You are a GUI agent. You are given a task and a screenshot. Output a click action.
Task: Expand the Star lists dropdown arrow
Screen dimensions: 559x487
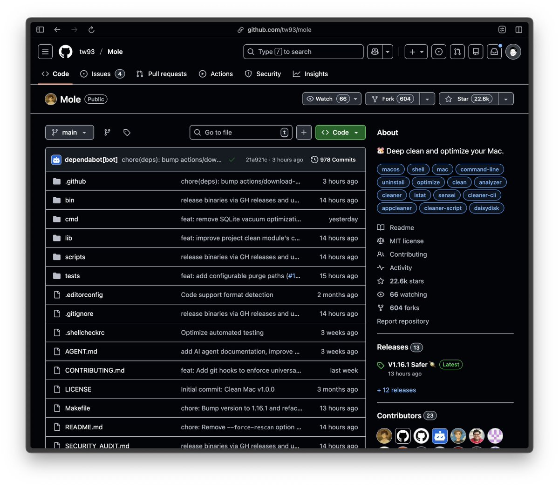506,99
